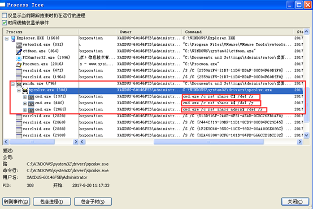Click the Owner column header
313x209 pixels.
[x=149, y=32]
